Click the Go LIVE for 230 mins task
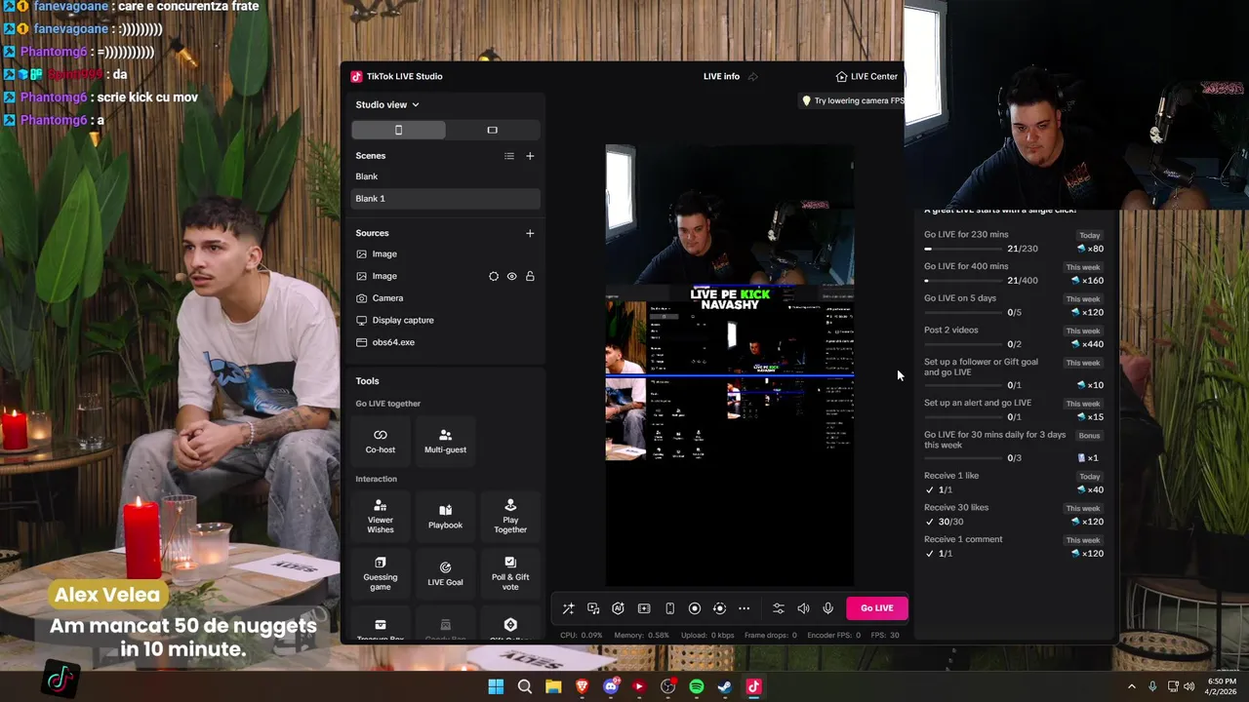The image size is (1249, 702). point(1014,241)
